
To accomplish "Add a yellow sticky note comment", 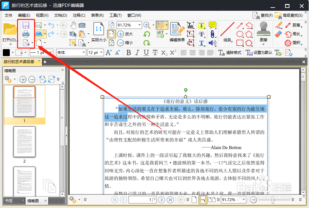I will [x=213, y=25].
